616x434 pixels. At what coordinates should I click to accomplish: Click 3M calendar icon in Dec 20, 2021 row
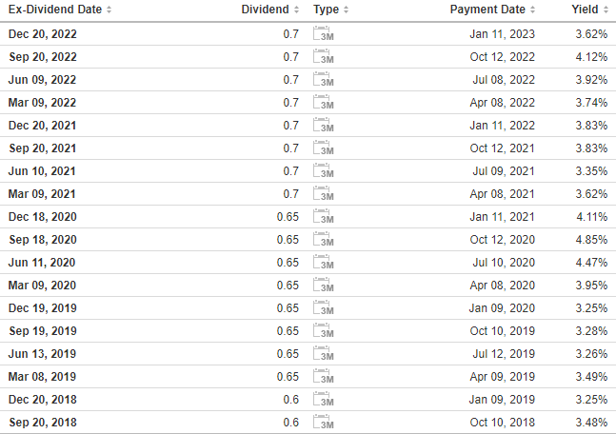(x=324, y=125)
